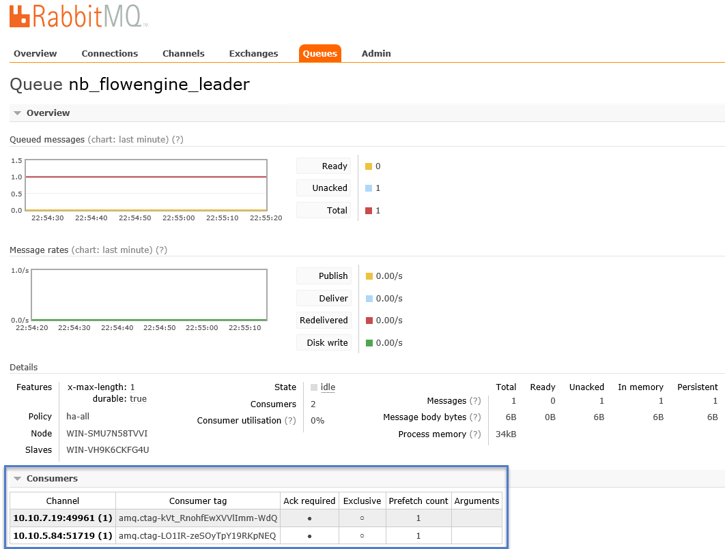The width and height of the screenshot is (725, 549).
Task: Click the Message rates chart
Action: coord(149,295)
